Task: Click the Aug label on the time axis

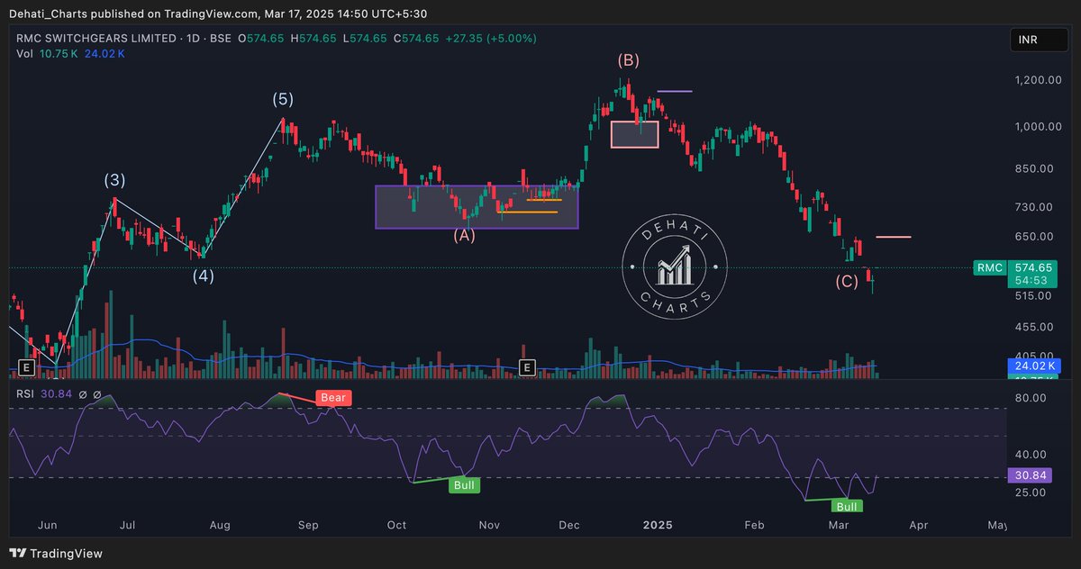Action: pos(220,524)
